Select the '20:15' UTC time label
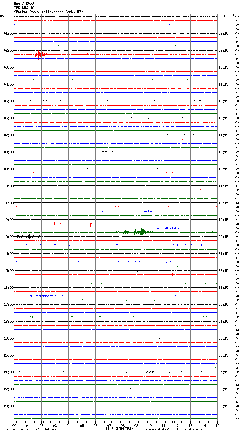This screenshot has height=433, width=240. pos(223,237)
